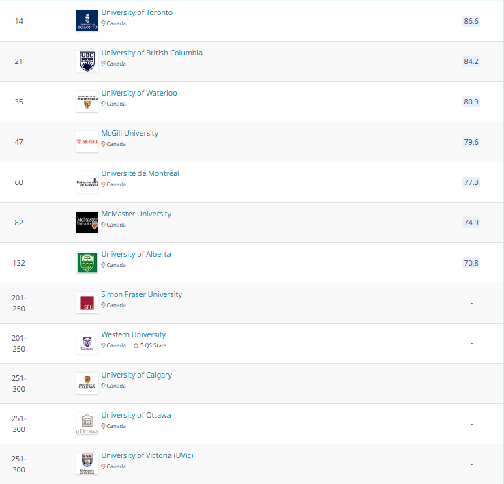This screenshot has width=504, height=484.
Task: Go to McGill University page
Action: 130,134
